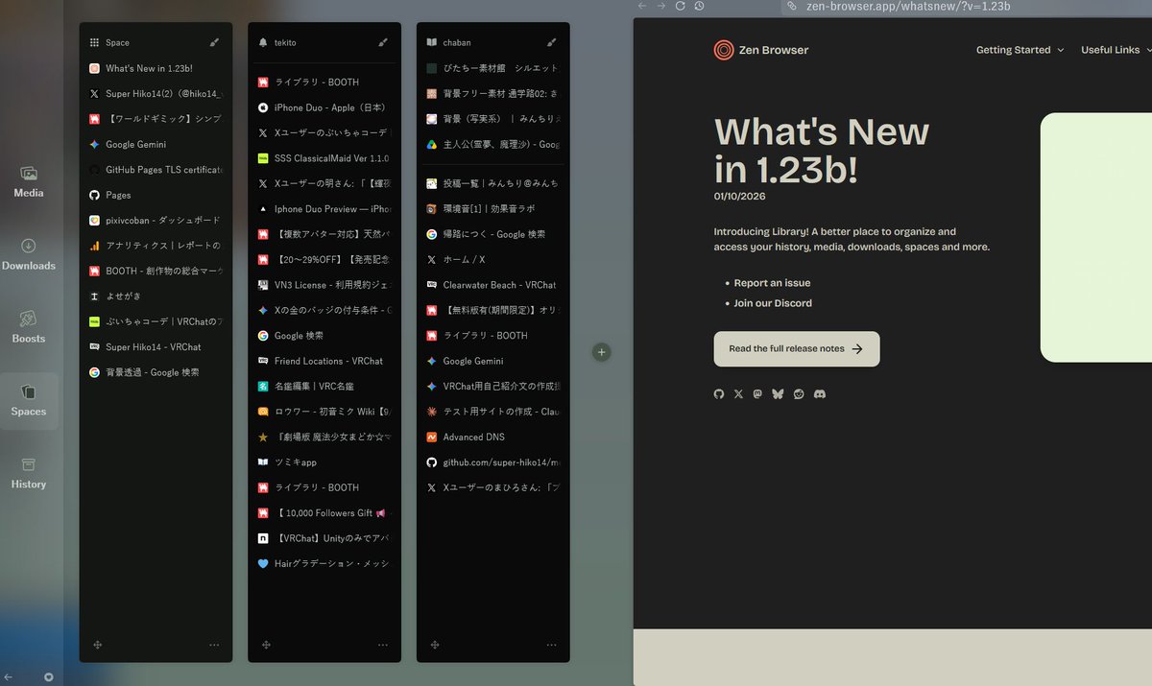Screen dimensions: 1152x686
Task: Open the Boosts section in the sidebar
Action: click(x=29, y=327)
